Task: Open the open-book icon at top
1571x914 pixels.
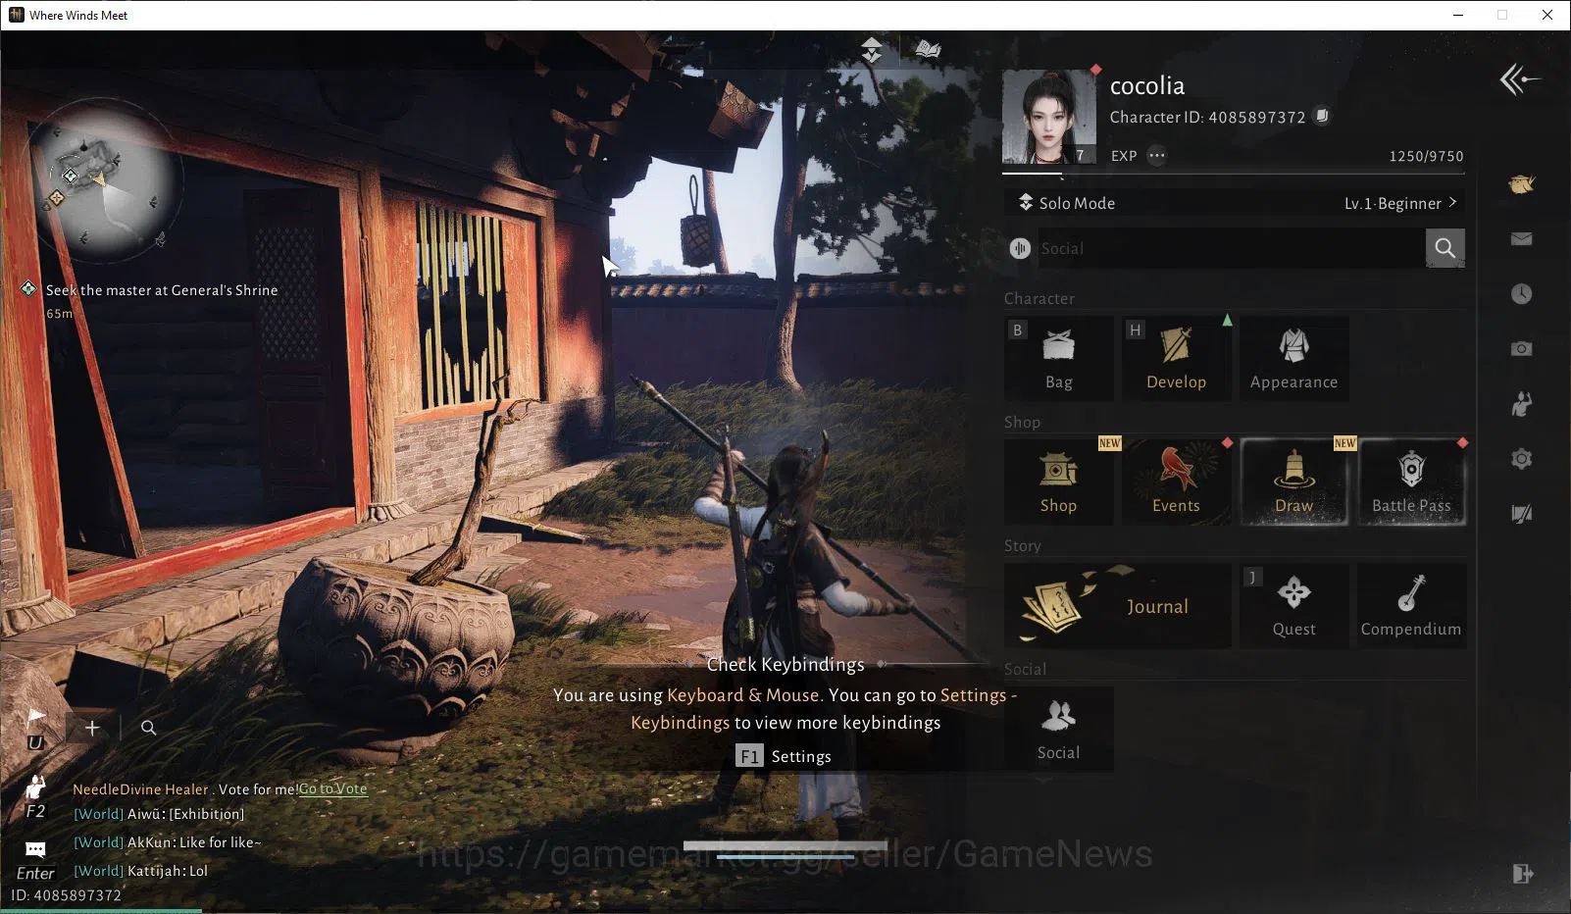Action: click(928, 49)
